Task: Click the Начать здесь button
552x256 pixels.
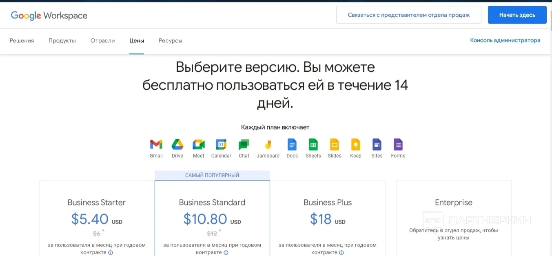Action: 517,15
